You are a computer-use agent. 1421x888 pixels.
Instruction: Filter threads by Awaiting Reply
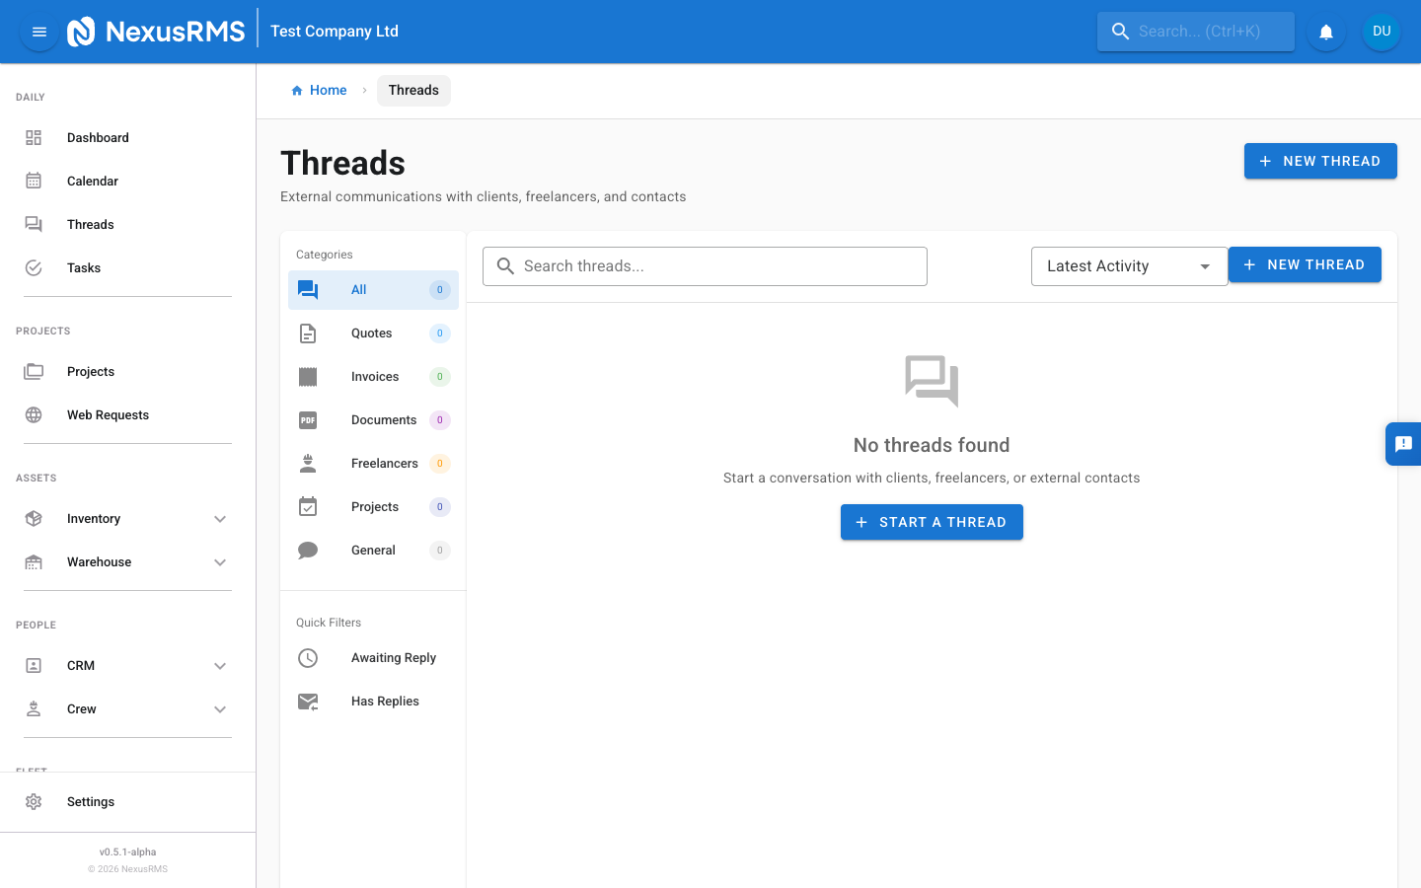tap(394, 657)
